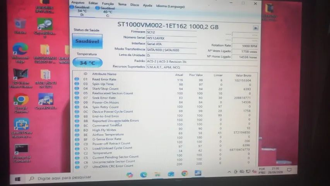Show hidden system tray icons

[x=229, y=172]
